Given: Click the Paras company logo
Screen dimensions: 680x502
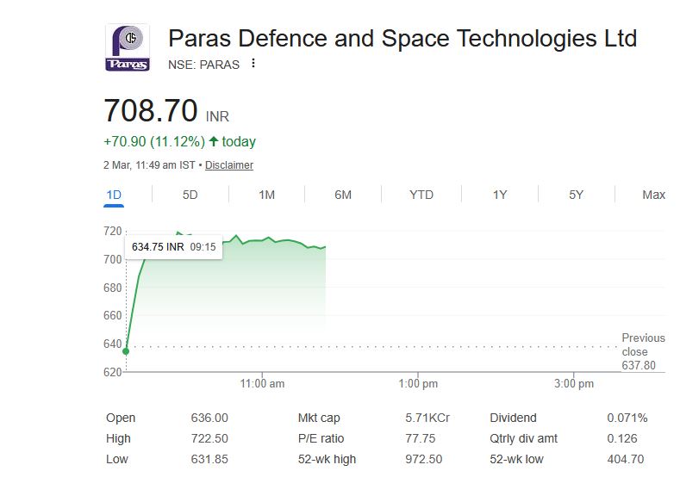Looking at the screenshot, I should 127,48.
